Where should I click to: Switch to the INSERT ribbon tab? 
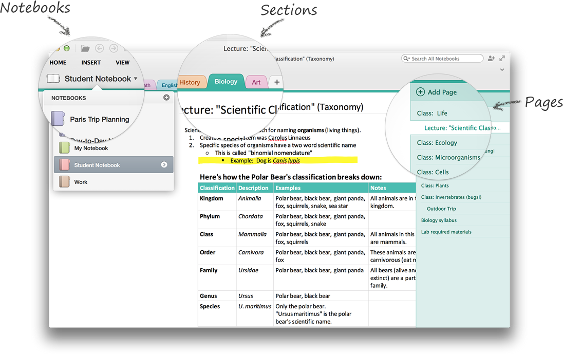[91, 63]
